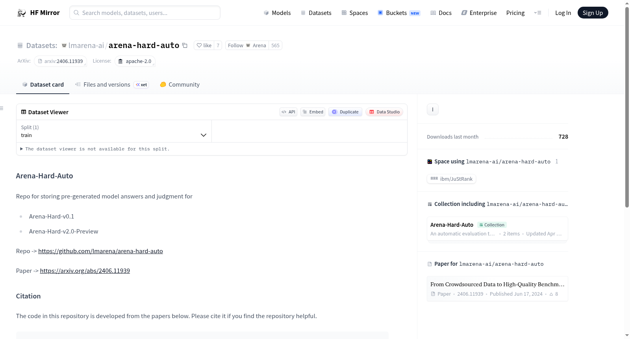Focus the search models, datasets, users field
630x339 pixels.
pos(145,13)
